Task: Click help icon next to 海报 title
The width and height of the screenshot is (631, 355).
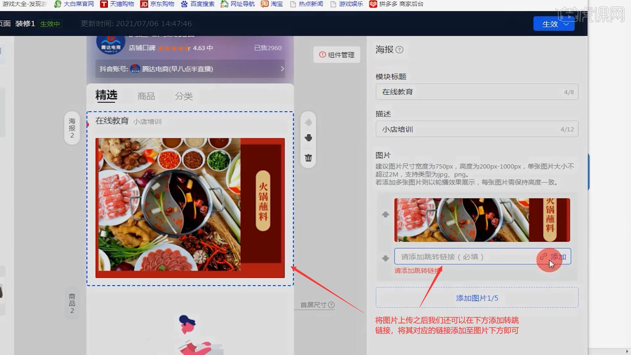Action: pos(399,50)
